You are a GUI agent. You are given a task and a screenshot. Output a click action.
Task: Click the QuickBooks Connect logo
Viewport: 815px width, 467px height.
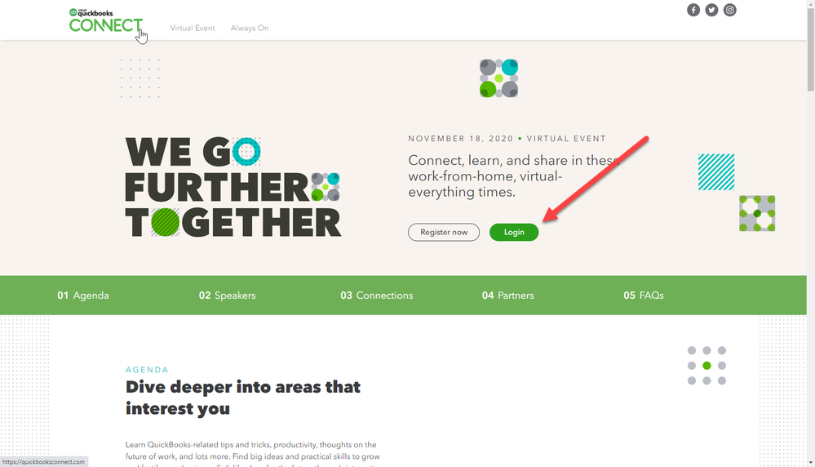[x=105, y=20]
